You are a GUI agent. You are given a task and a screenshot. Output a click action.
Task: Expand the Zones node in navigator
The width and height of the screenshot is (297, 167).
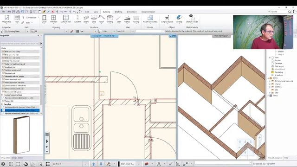coord(268,96)
